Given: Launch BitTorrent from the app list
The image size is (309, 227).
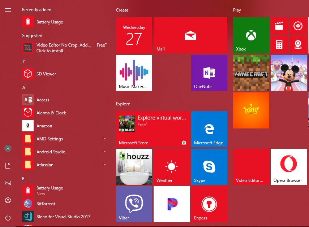Looking at the screenshot, I should tap(65, 204).
